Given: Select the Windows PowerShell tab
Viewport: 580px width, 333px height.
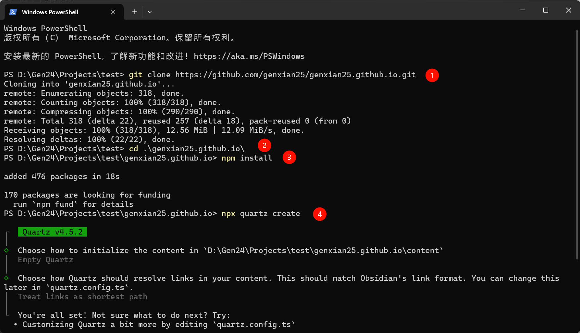Looking at the screenshot, I should tap(50, 12).
